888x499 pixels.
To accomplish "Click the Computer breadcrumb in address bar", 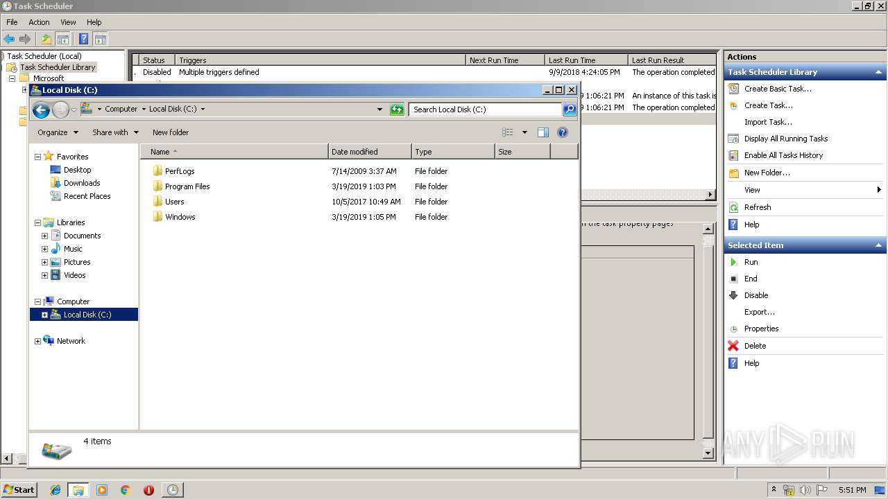I will (x=121, y=110).
